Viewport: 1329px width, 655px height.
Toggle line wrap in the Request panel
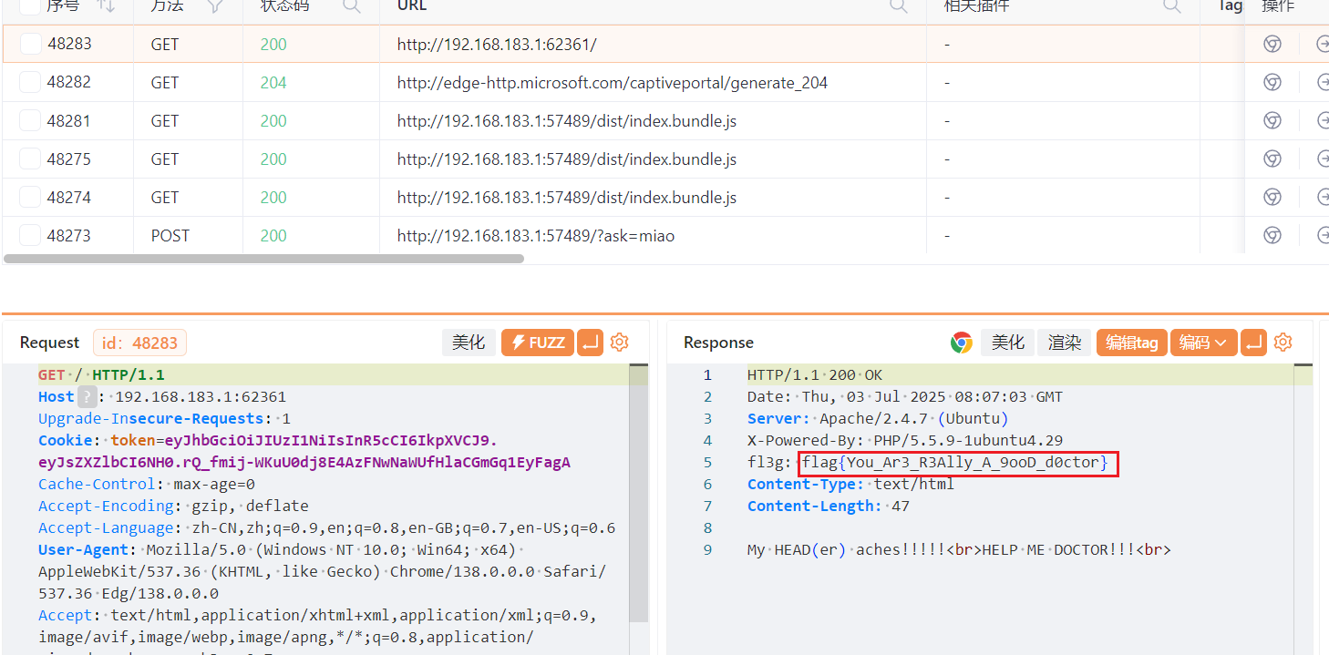(x=591, y=343)
